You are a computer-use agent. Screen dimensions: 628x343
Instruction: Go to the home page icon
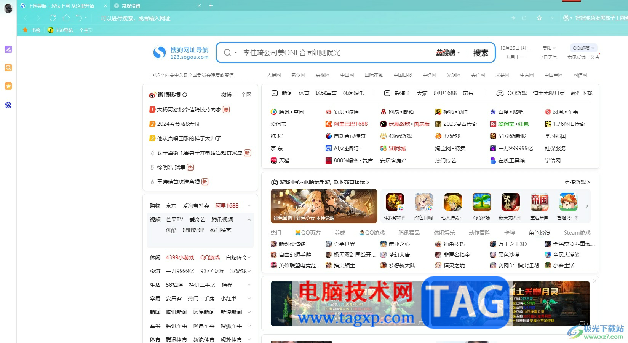66,18
